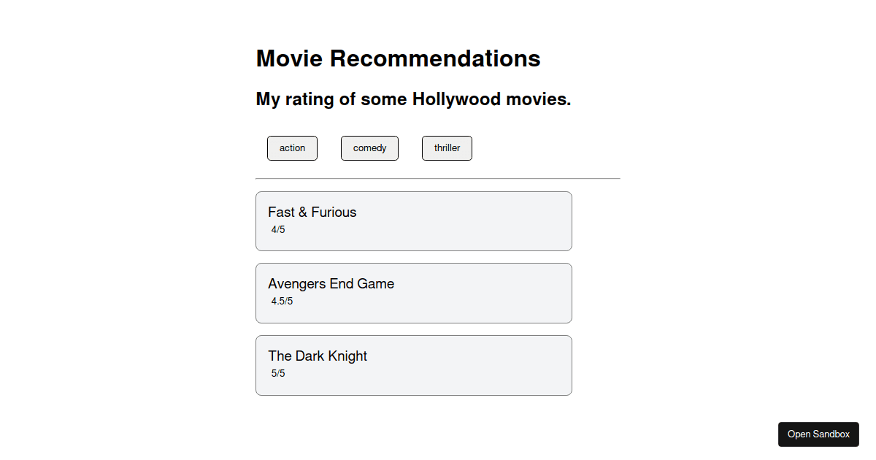Click the 4/5 rating under Fast & Furious

coord(278,229)
